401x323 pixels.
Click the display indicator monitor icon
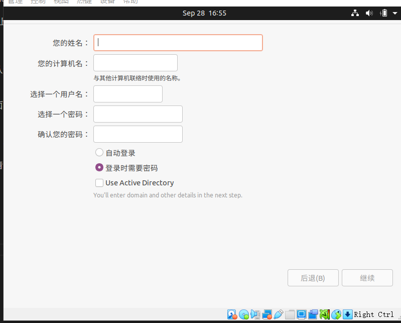pyautogui.click(x=302, y=314)
